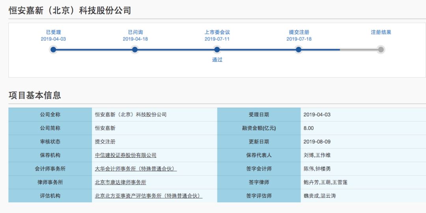Click the representatives value 刘博,王作维
The height and width of the screenshot is (213, 426).
(317, 155)
